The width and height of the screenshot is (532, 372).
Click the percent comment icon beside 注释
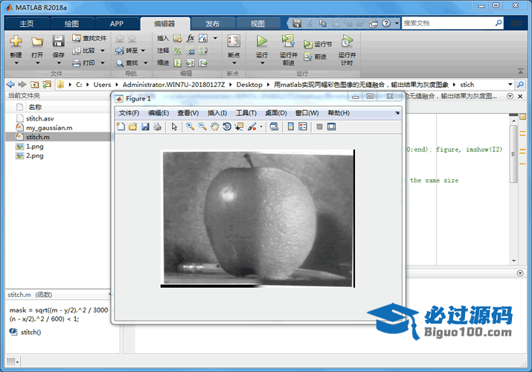coord(177,51)
